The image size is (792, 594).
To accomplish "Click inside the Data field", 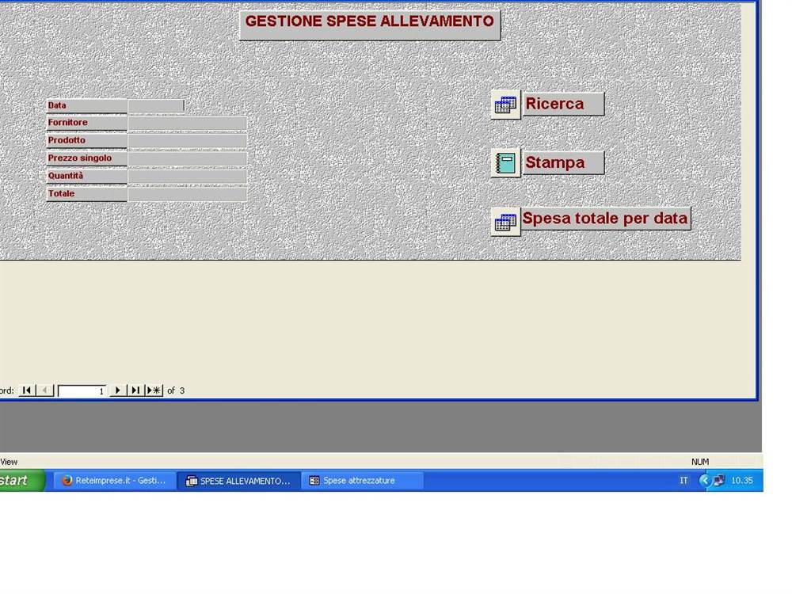I will point(156,105).
